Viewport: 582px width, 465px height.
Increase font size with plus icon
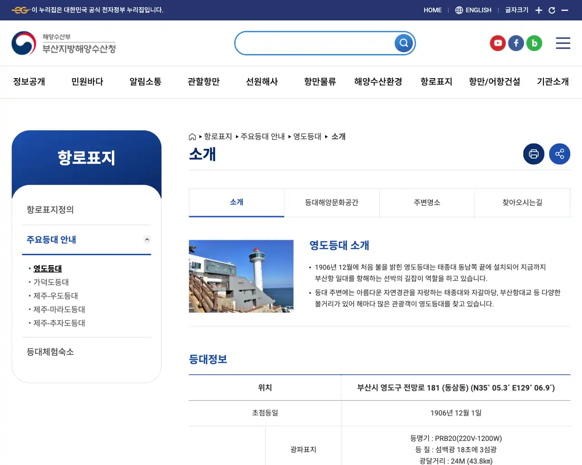pyautogui.click(x=539, y=10)
